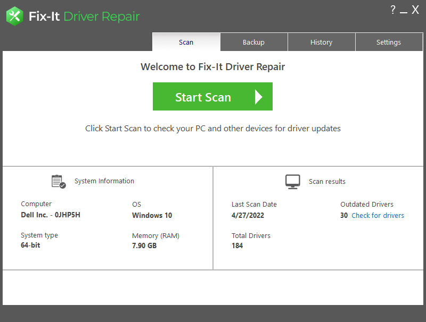Switch to the Scan tab
426x322 pixels.
186,42
